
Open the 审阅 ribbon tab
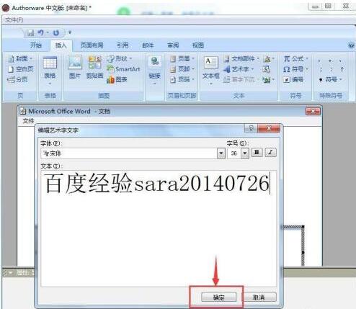click(173, 45)
